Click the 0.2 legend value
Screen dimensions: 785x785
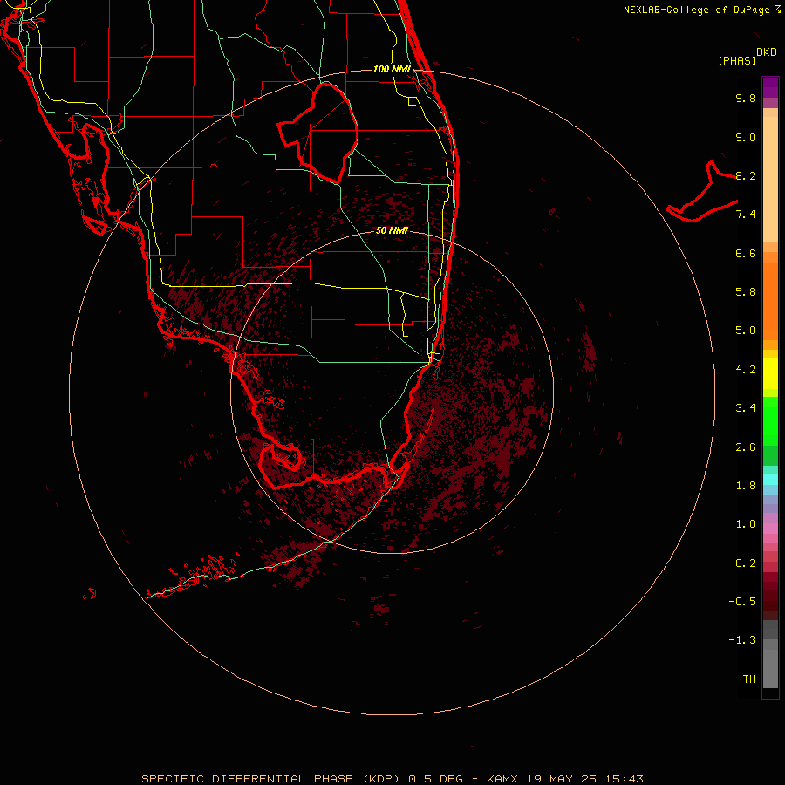pyautogui.click(x=746, y=563)
